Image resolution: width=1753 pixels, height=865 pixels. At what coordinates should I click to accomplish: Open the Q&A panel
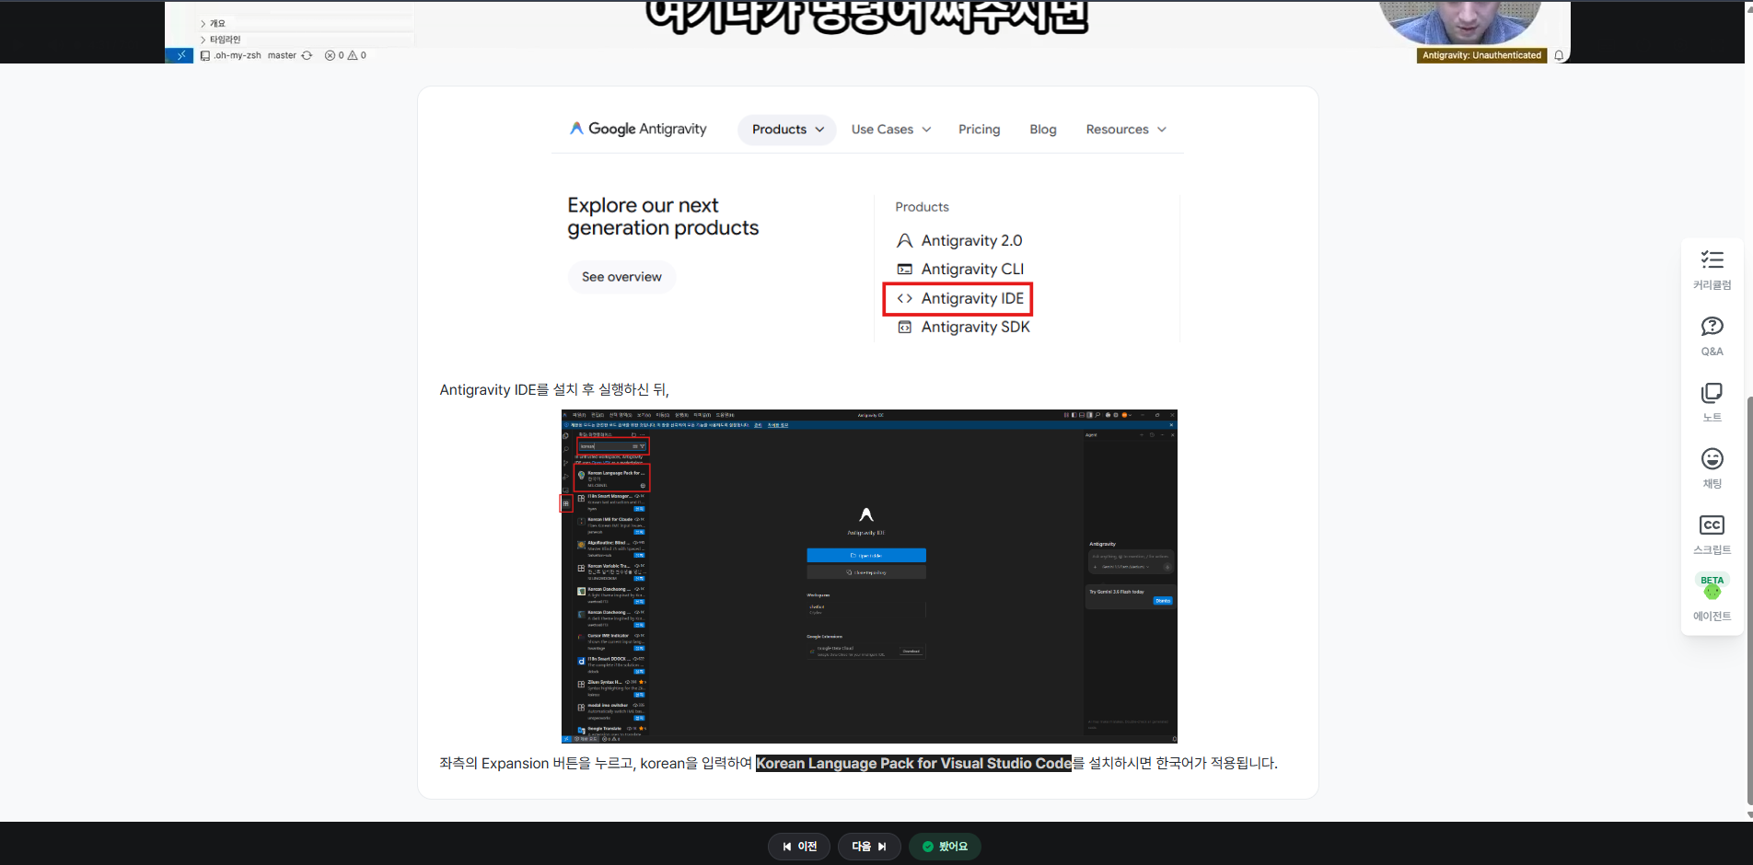[x=1712, y=337]
